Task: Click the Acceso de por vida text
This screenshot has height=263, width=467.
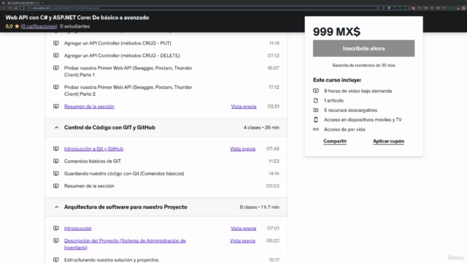Action: pyautogui.click(x=344, y=129)
